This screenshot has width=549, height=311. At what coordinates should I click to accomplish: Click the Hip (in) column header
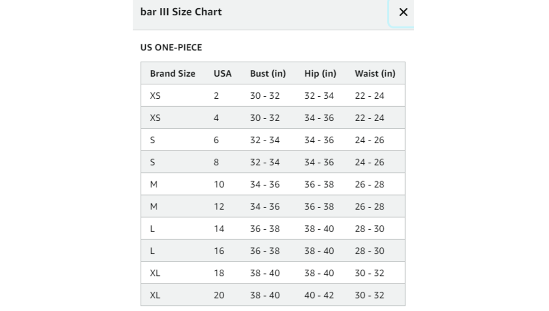click(x=320, y=73)
